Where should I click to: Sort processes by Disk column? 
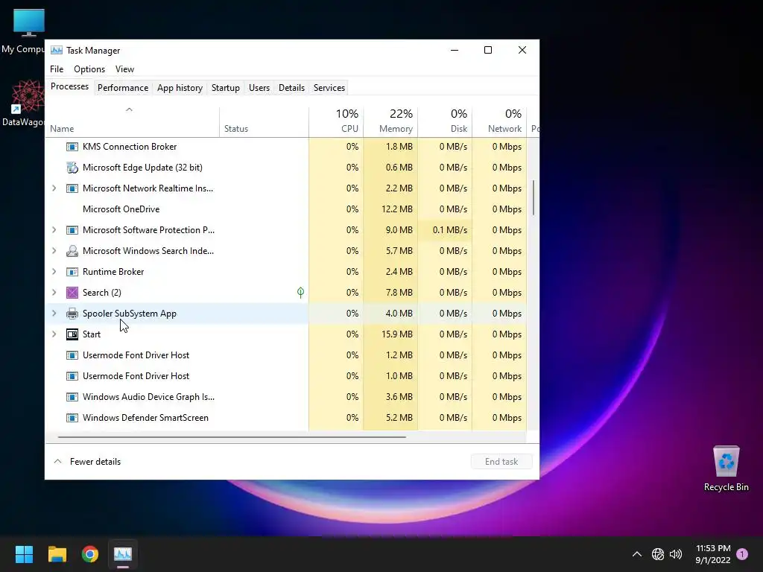446,121
